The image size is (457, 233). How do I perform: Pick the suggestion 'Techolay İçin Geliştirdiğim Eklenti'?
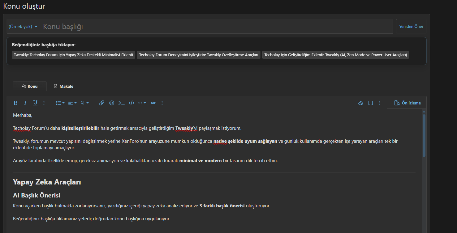click(336, 55)
